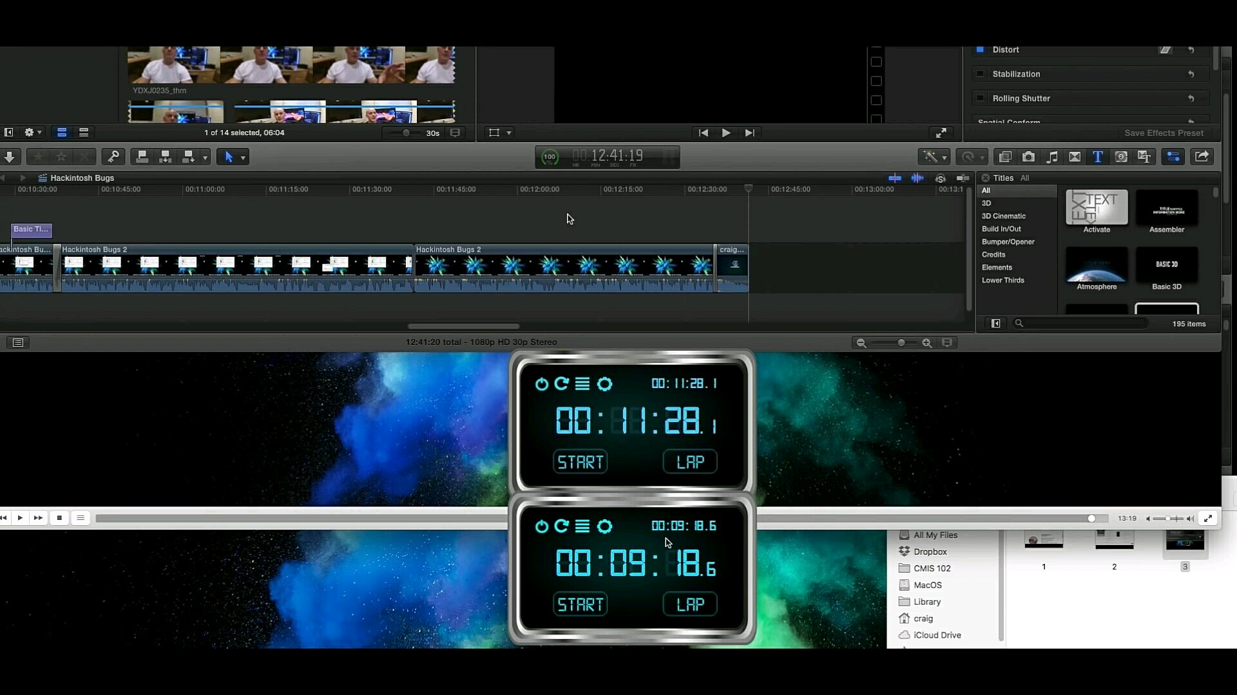Viewport: 1237px width, 695px height.
Task: Click the Import media down-arrow icon
Action: click(10, 156)
